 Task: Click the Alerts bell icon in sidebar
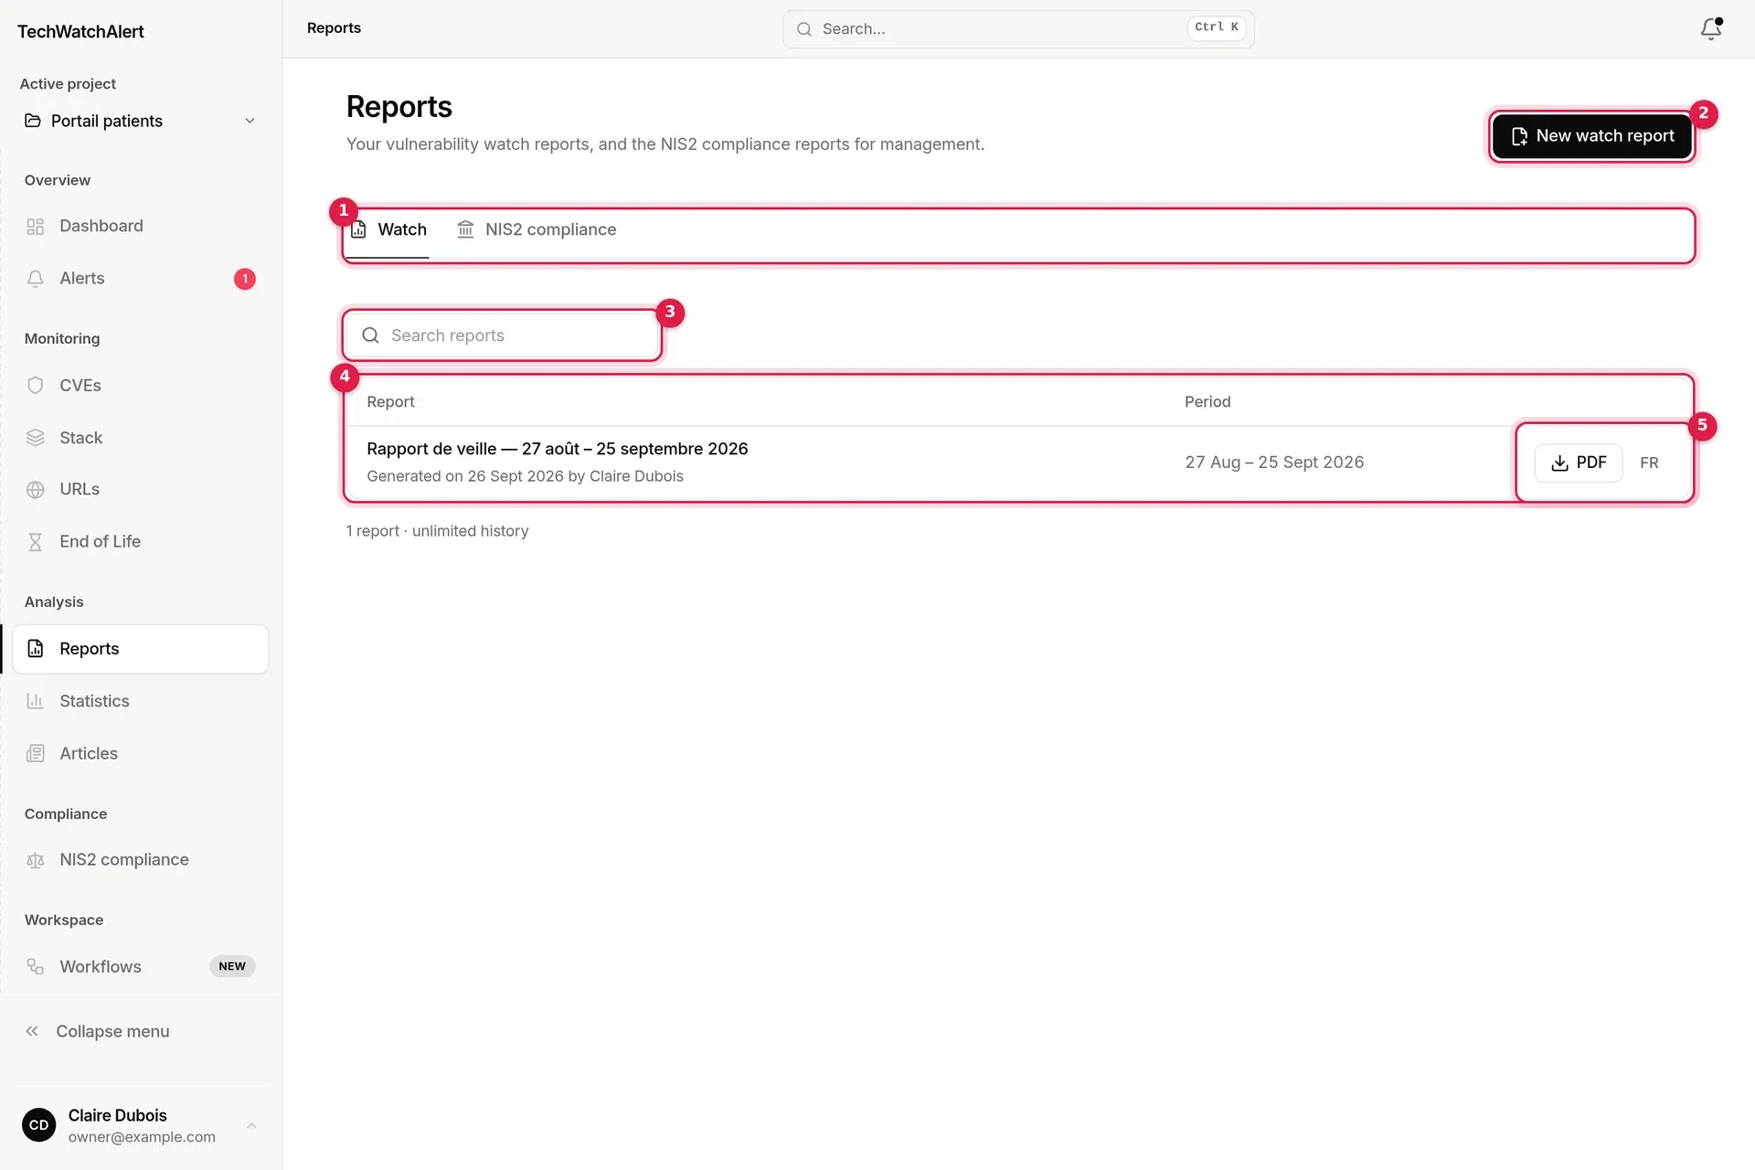coord(36,279)
